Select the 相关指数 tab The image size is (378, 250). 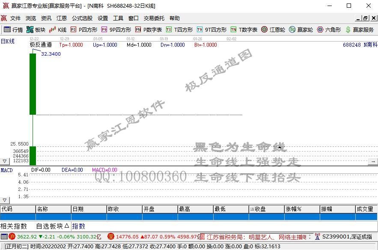(x=14, y=226)
